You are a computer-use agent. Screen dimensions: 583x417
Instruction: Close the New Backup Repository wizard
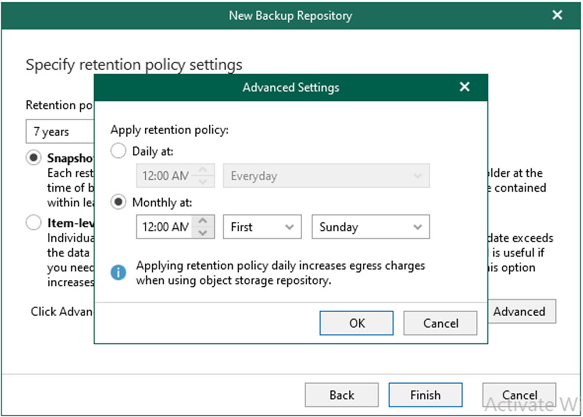coord(557,16)
